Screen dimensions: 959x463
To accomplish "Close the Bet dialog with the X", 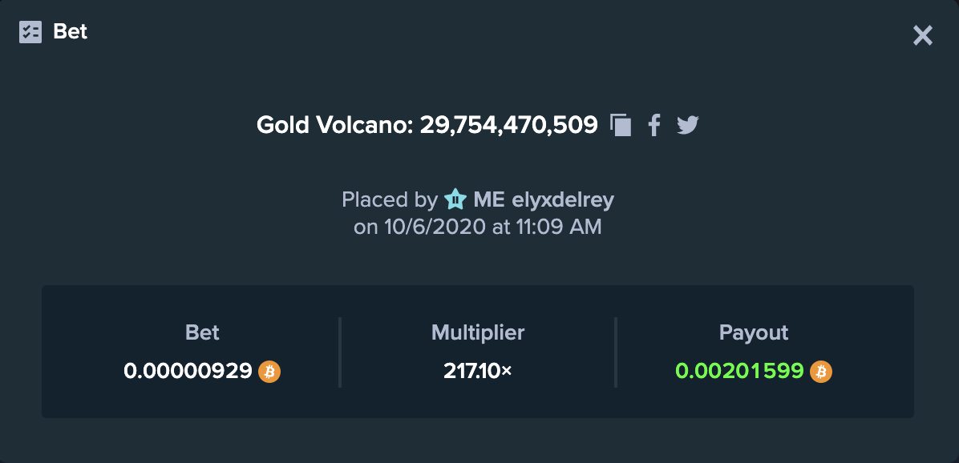I will 922,35.
